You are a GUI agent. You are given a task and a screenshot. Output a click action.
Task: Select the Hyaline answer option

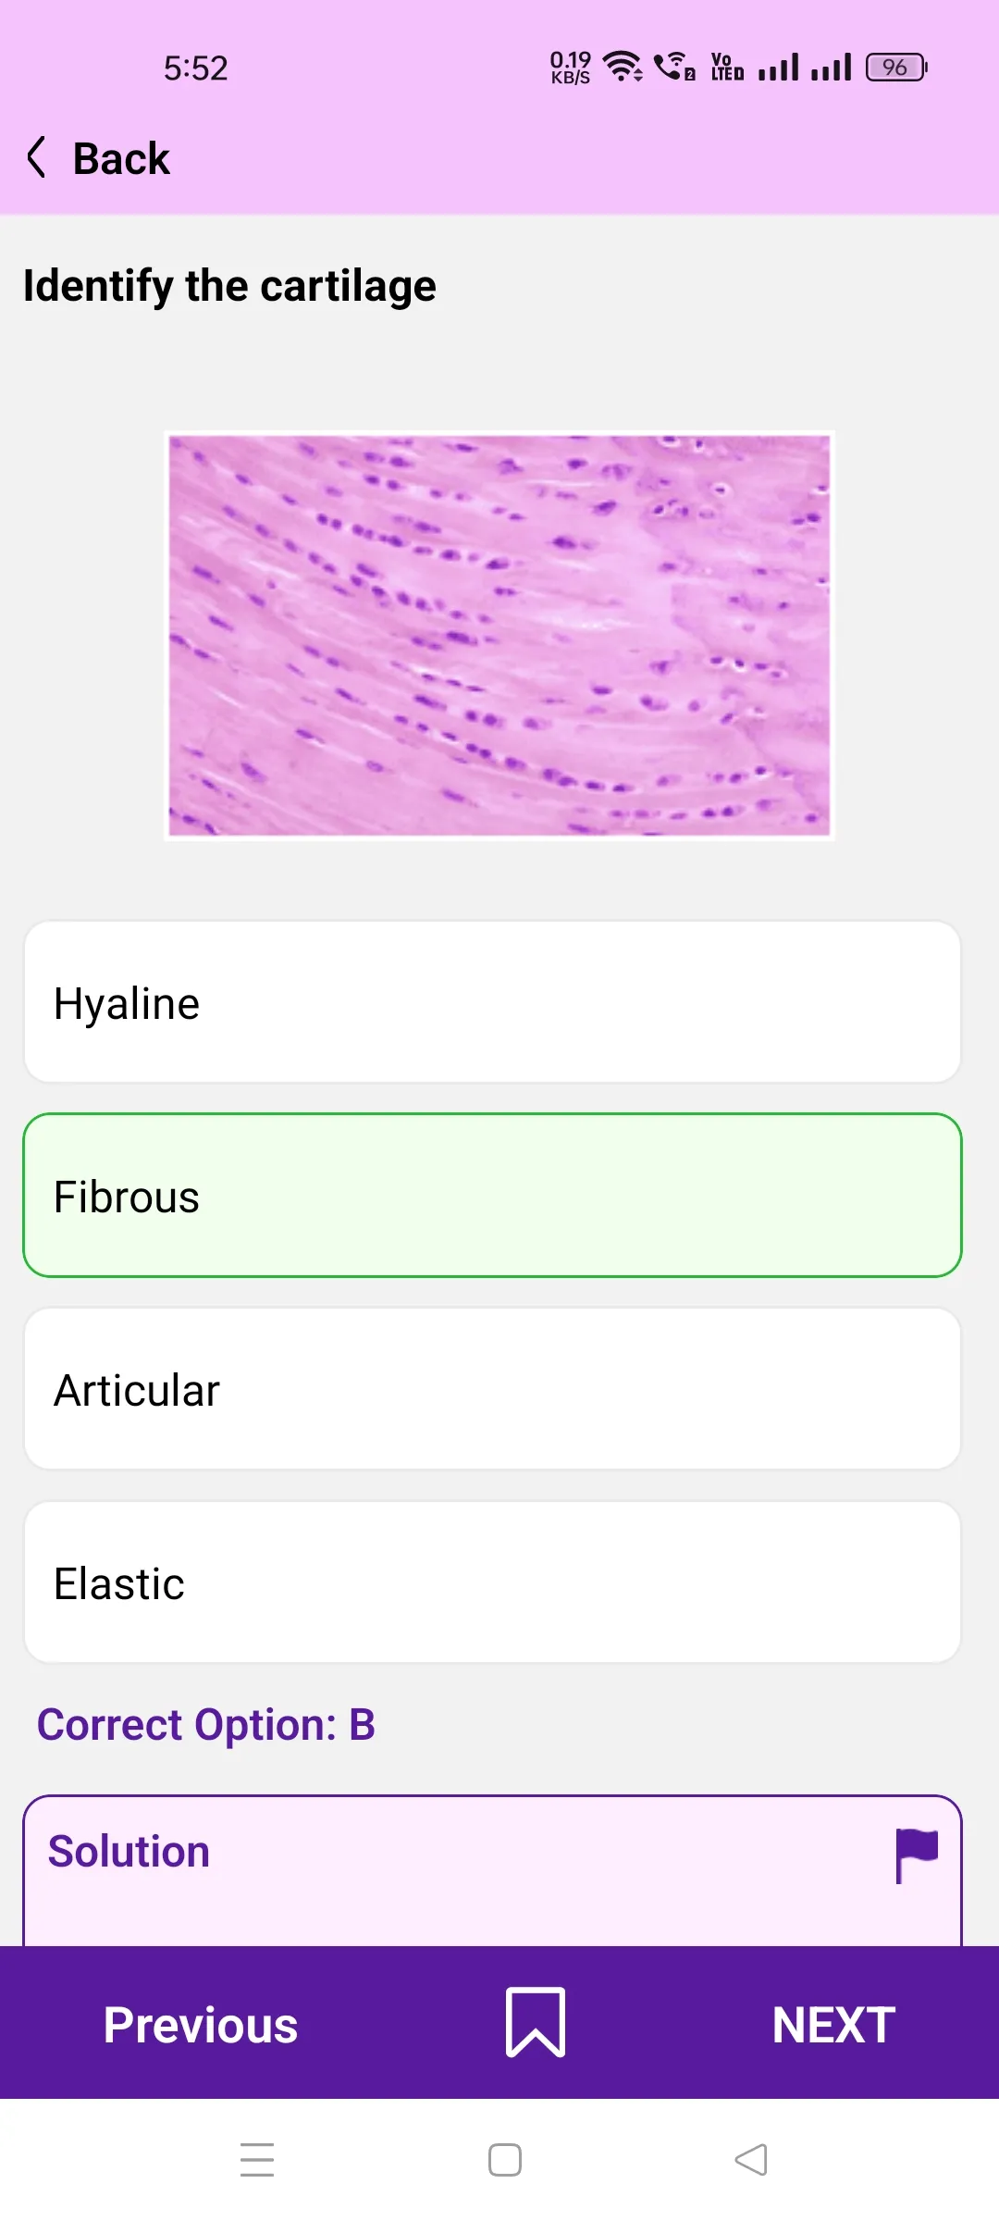coord(492,1003)
